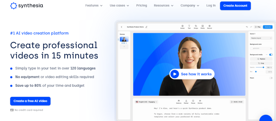Click the blue play circle icon

[175, 74]
